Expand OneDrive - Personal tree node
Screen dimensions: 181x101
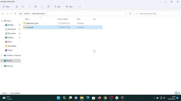[x=2, y=56]
